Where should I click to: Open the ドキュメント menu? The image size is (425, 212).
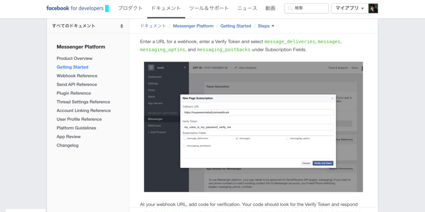(166, 8)
